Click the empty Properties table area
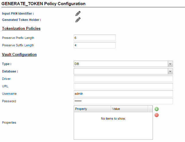The height and width of the screenshot is (142, 185). [113, 126]
